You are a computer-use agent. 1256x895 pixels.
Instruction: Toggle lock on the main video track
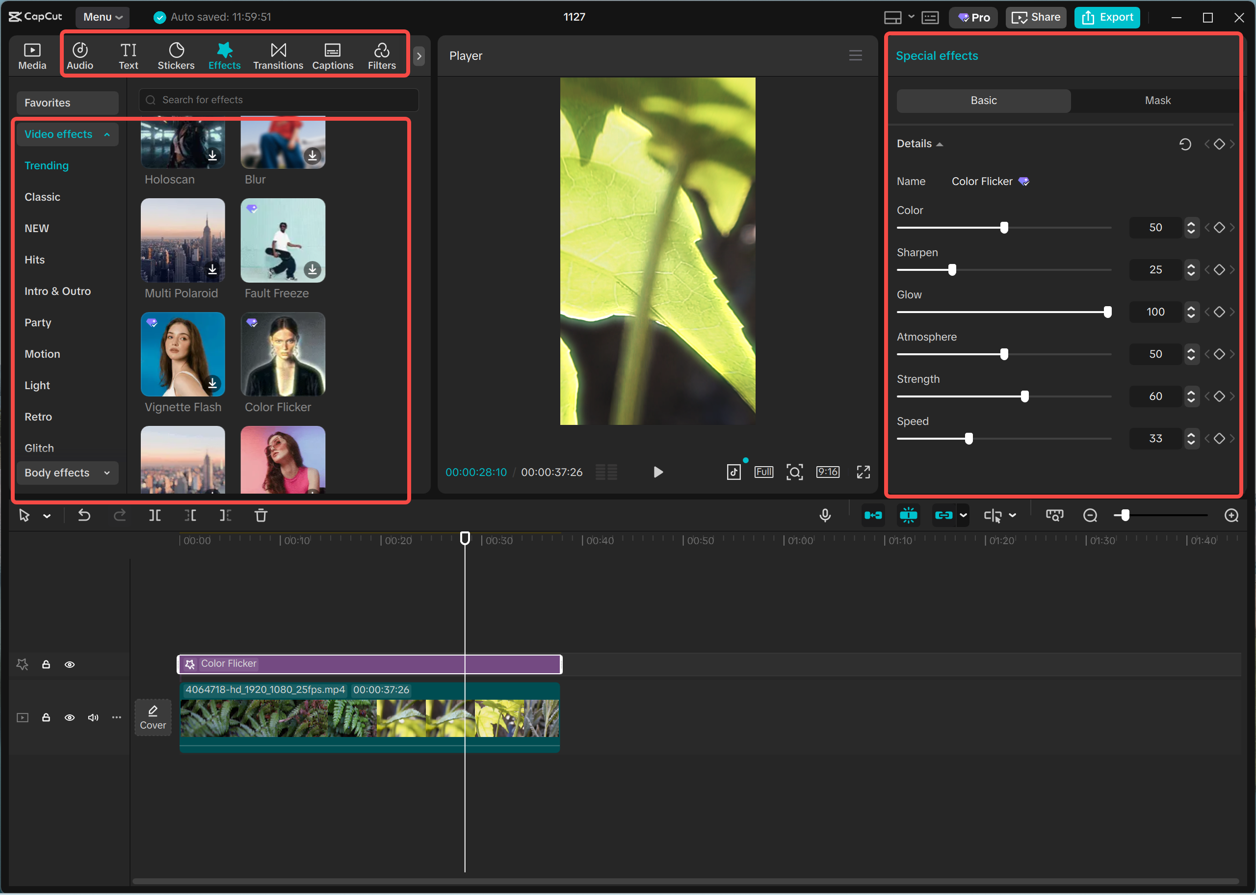click(x=46, y=717)
